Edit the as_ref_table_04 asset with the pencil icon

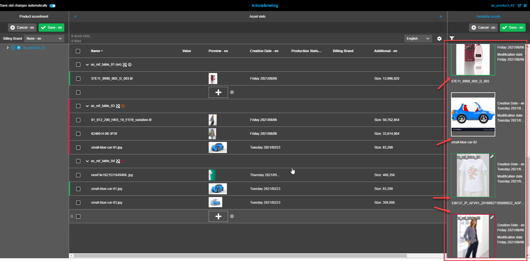492,156
